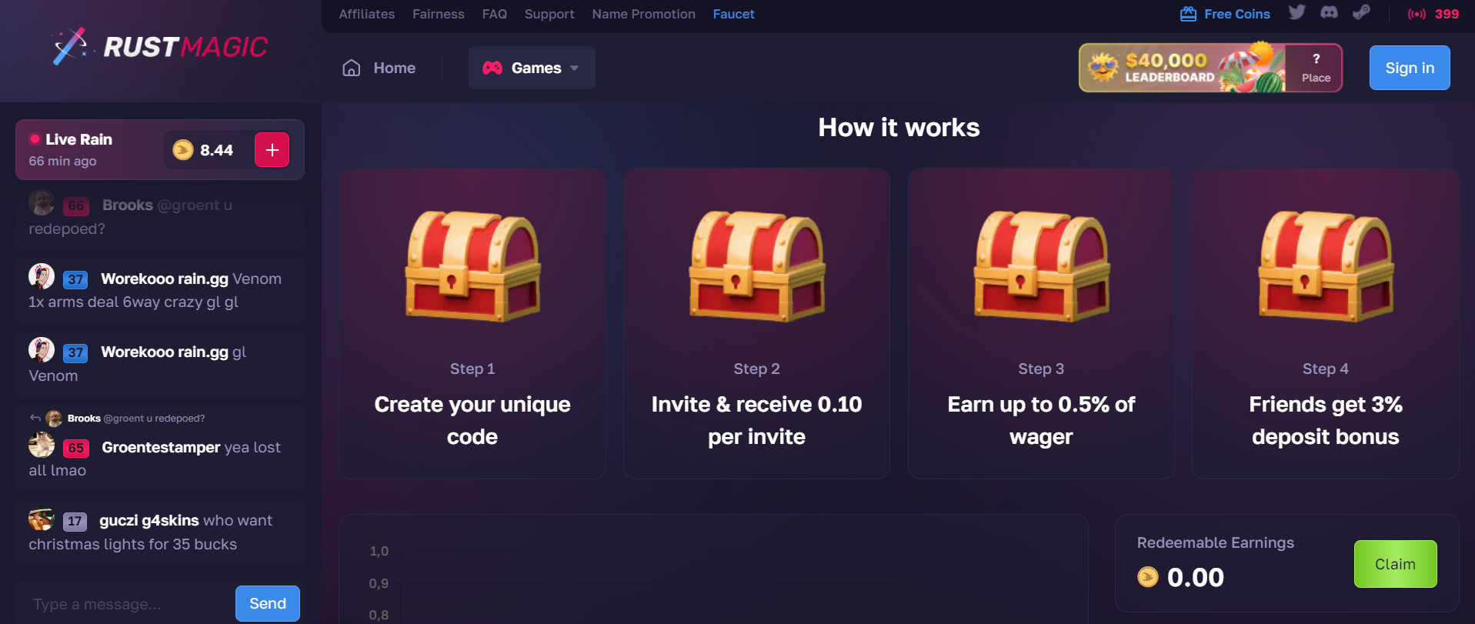Viewport: 1475px width, 624px height.
Task: Click the online users broadcast icon
Action: pos(1417,14)
